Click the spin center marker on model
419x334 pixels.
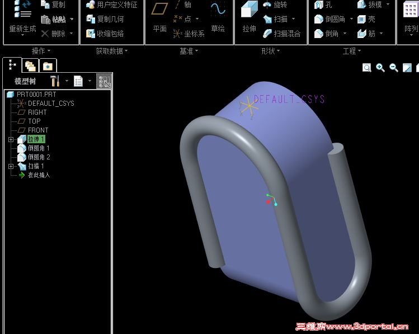click(x=271, y=200)
